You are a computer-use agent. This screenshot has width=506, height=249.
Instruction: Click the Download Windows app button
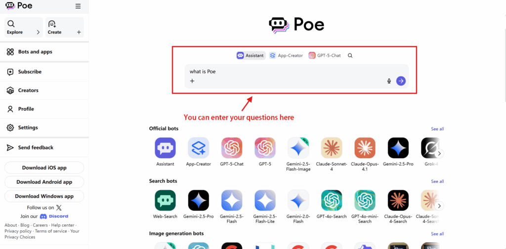pyautogui.click(x=44, y=196)
